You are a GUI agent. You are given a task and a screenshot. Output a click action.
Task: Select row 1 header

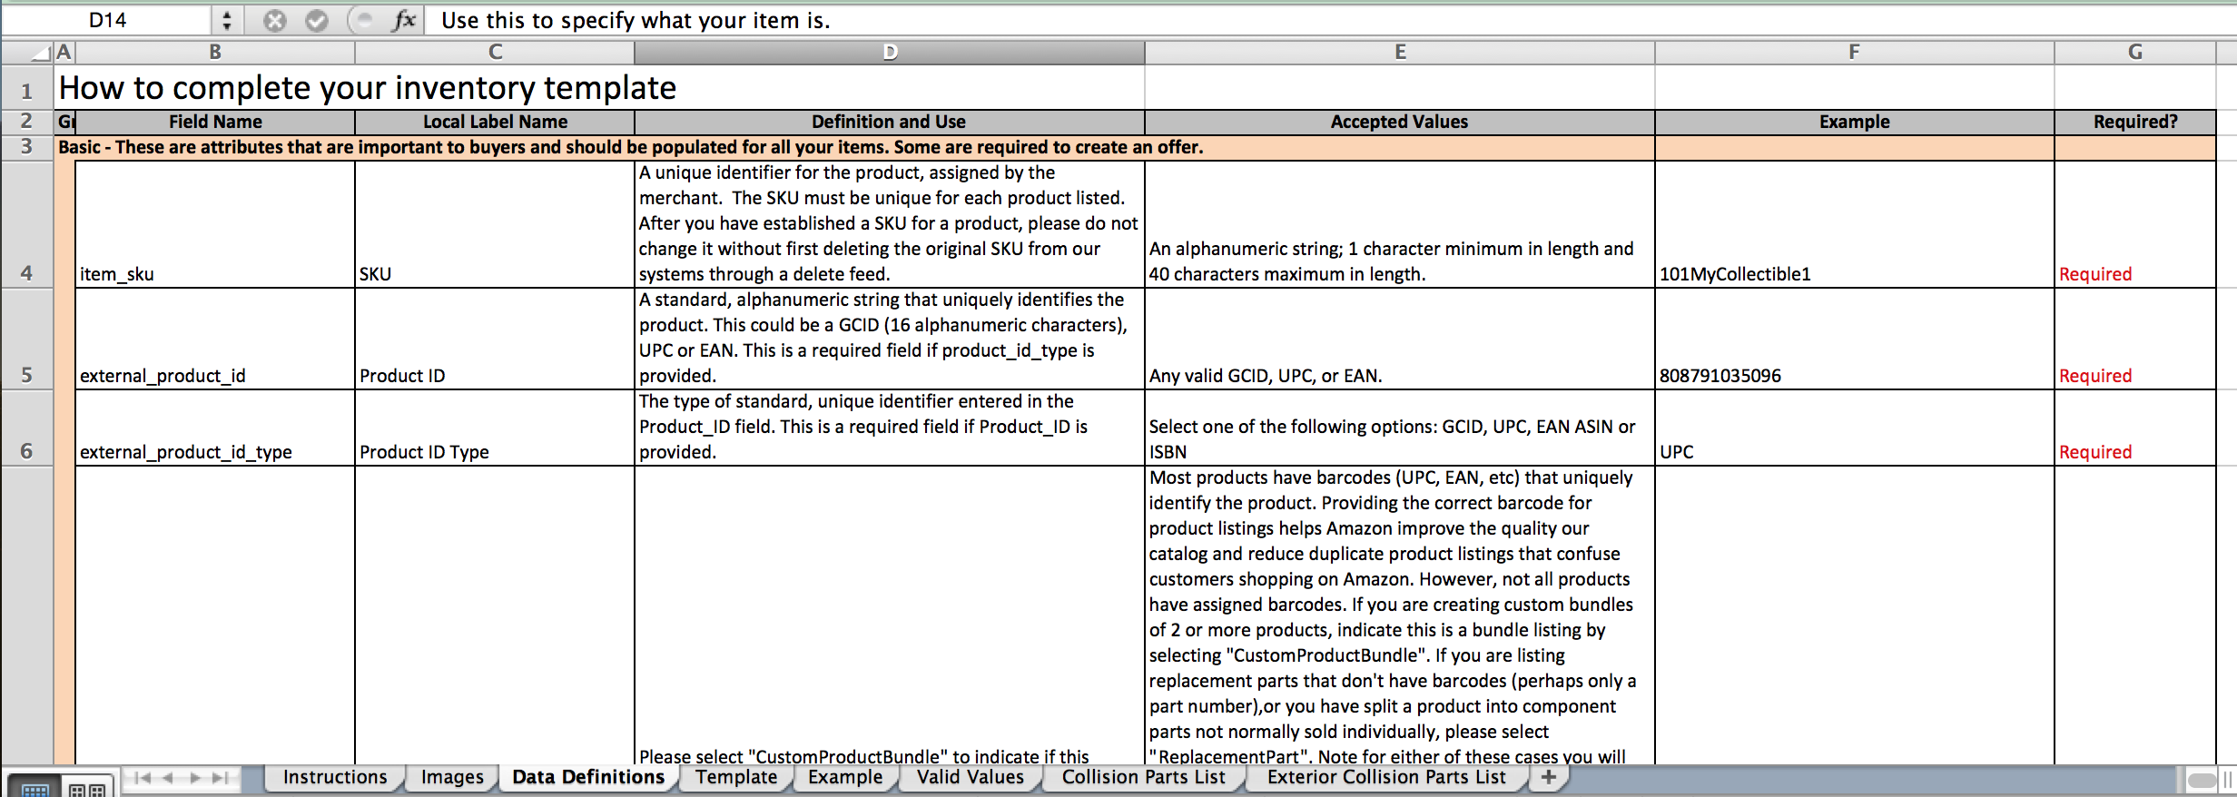point(27,88)
